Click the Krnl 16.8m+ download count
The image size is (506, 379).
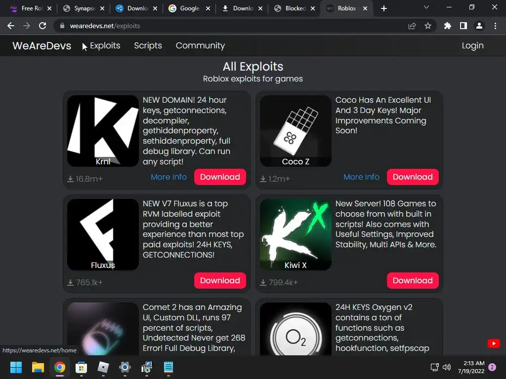click(x=85, y=179)
